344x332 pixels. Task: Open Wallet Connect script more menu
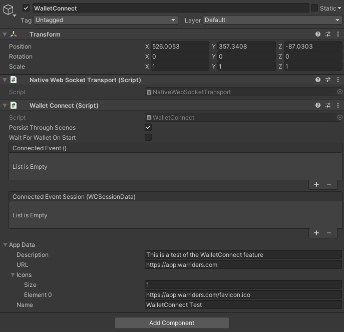click(338, 105)
